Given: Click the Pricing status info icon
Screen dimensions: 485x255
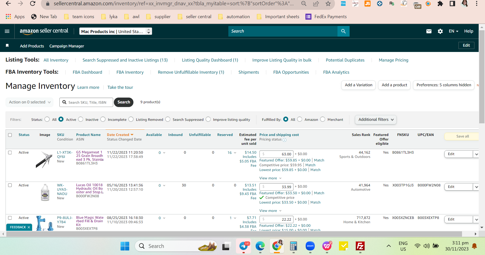Looking at the screenshot, I should pyautogui.click(x=284, y=140).
